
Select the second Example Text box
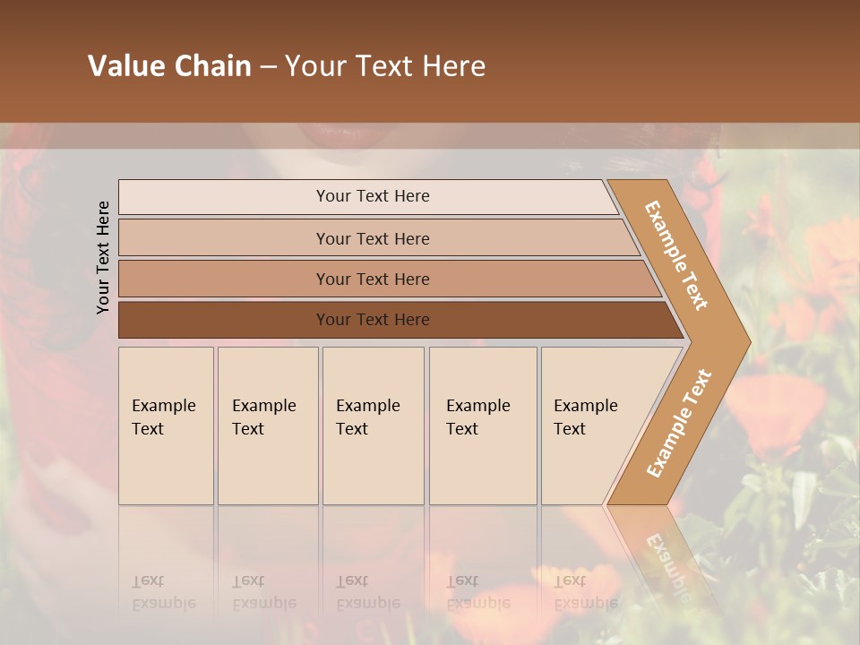click(x=268, y=426)
